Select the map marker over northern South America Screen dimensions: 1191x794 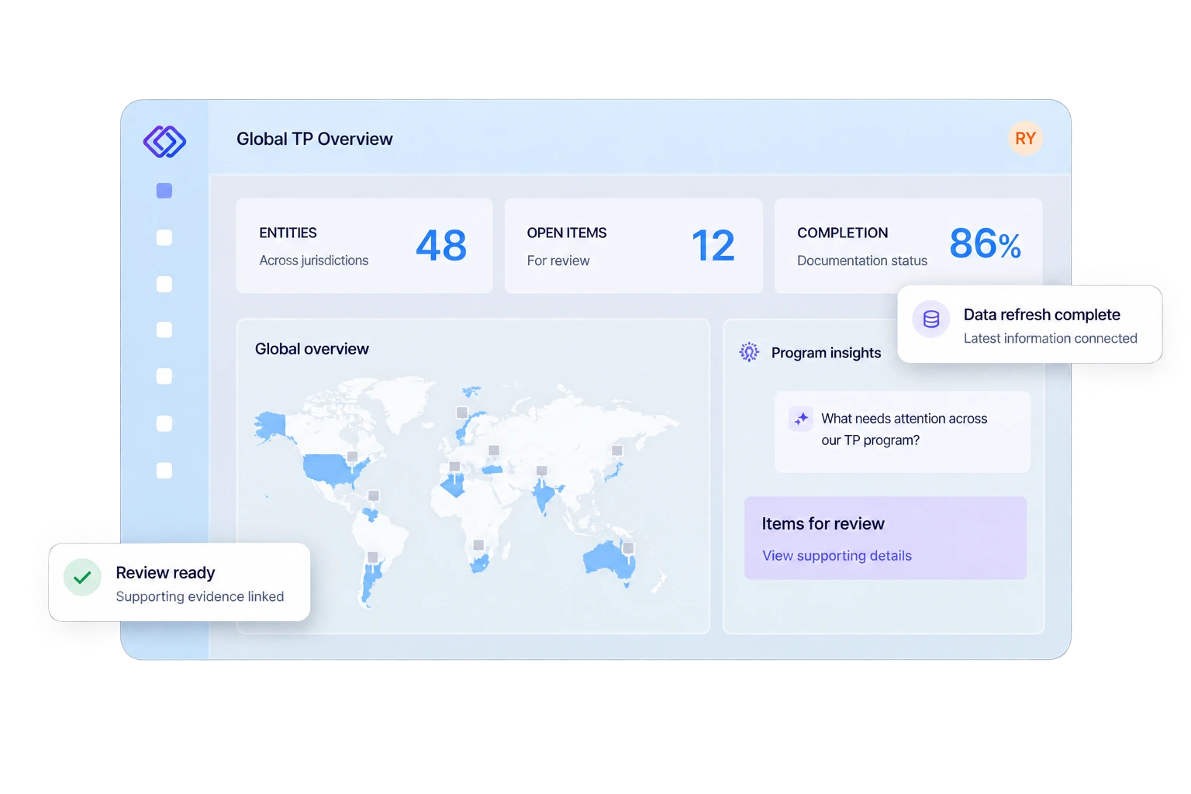pos(374,495)
